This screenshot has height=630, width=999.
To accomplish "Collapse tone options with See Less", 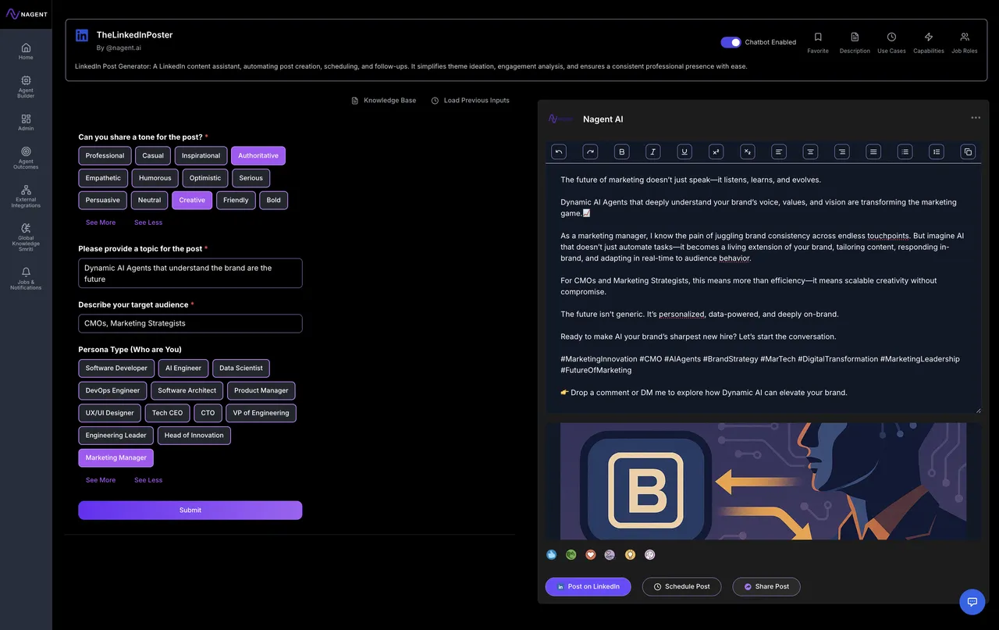I will tap(148, 222).
